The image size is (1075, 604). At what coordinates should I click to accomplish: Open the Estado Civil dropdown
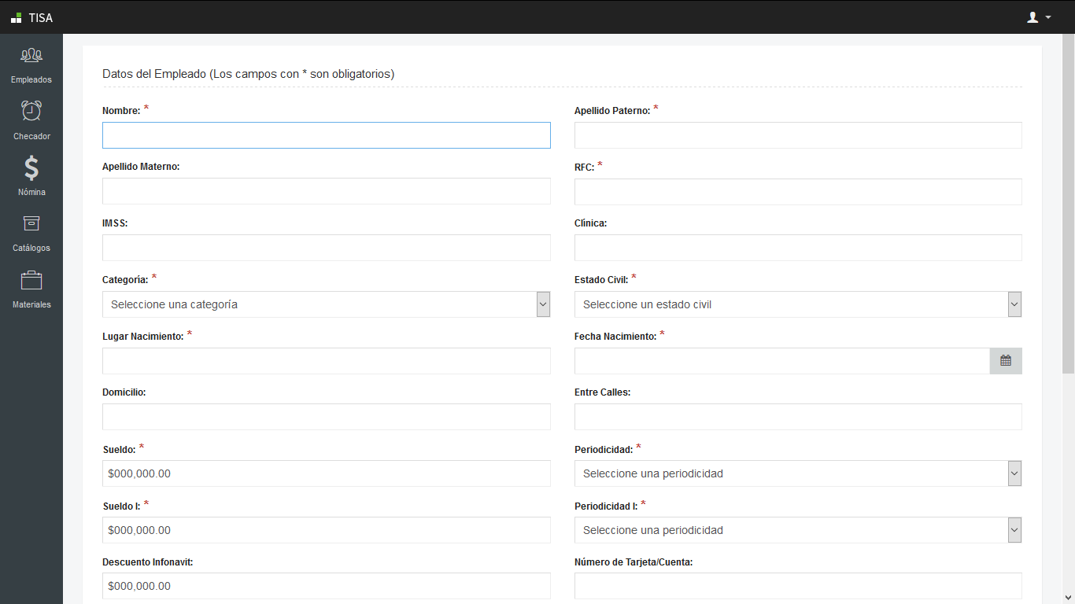click(x=797, y=304)
